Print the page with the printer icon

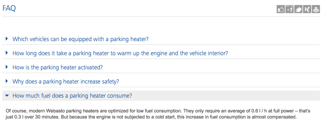pos(316,10)
